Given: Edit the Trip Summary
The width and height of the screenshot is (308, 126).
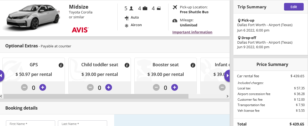Looking at the screenshot, I should tap(294, 7).
